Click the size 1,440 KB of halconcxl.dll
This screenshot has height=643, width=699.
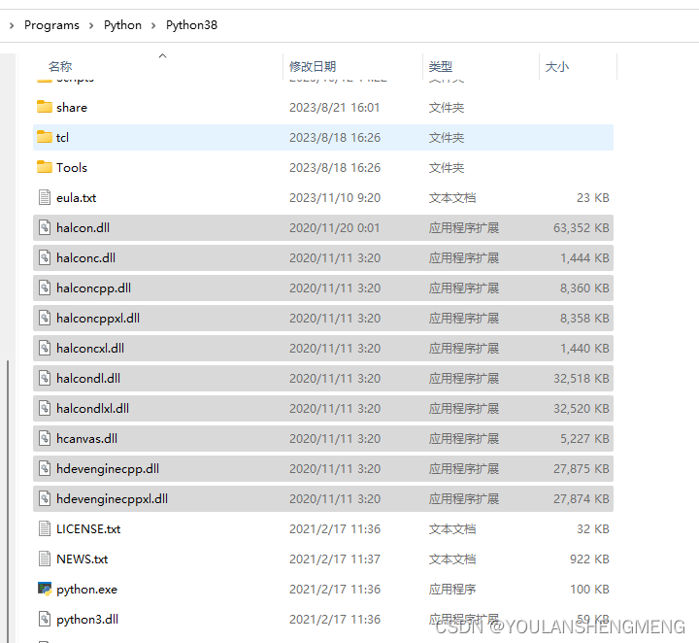[x=584, y=349]
